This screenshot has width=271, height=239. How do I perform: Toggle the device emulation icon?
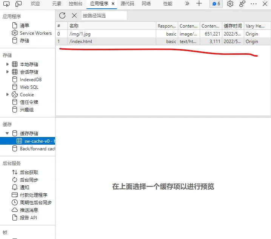(18, 4)
